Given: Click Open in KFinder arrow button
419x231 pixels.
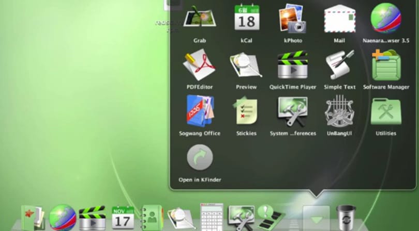Looking at the screenshot, I should point(200,157).
